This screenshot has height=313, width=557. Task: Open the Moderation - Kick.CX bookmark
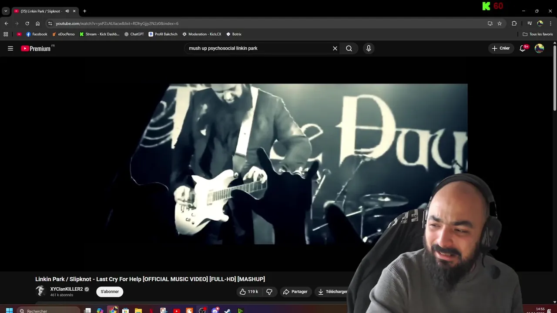pos(201,34)
